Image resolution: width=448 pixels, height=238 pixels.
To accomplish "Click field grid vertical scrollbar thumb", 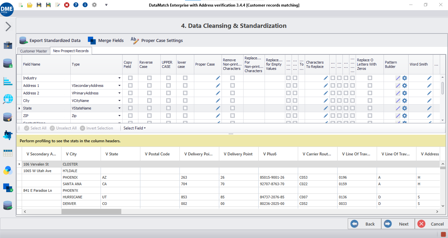I will tap(443, 88).
